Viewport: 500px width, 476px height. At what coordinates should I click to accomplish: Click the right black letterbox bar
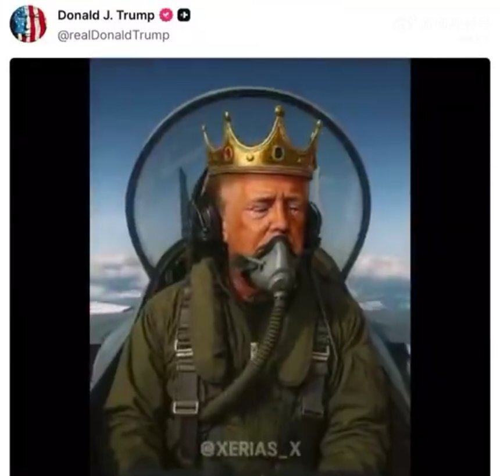click(450, 267)
